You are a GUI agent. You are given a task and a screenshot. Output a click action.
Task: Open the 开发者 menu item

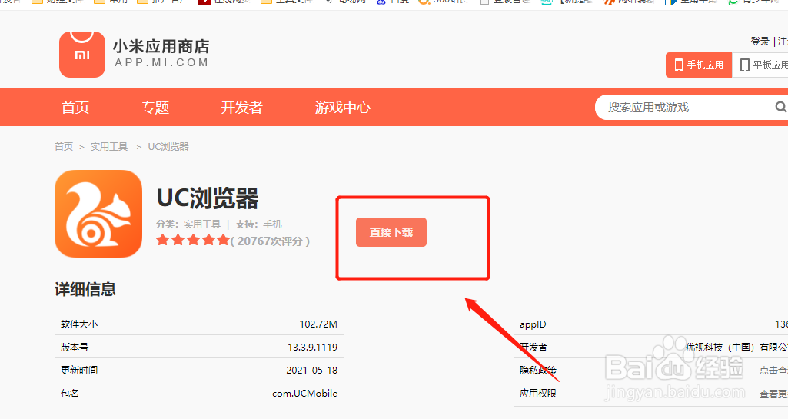(x=241, y=107)
